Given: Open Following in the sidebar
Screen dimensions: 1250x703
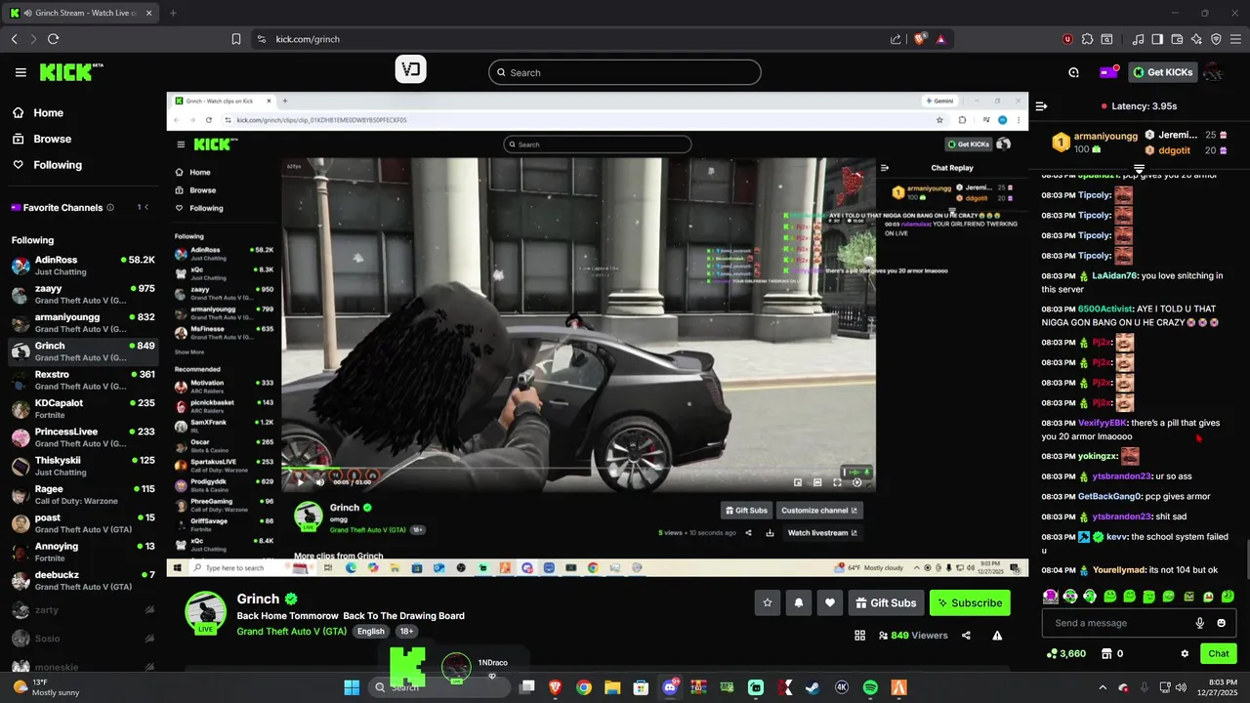Looking at the screenshot, I should click(47, 165).
